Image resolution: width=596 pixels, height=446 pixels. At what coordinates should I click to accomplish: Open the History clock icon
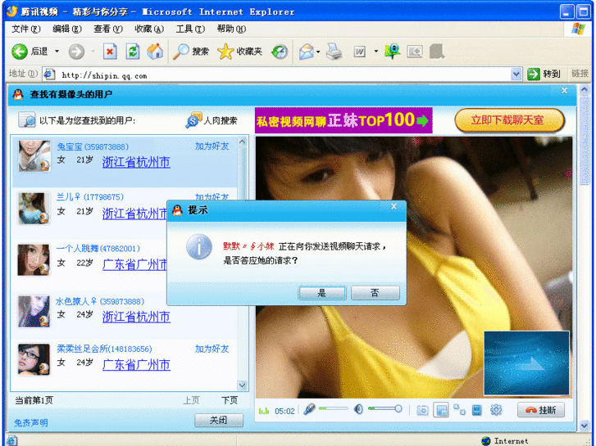(280, 52)
